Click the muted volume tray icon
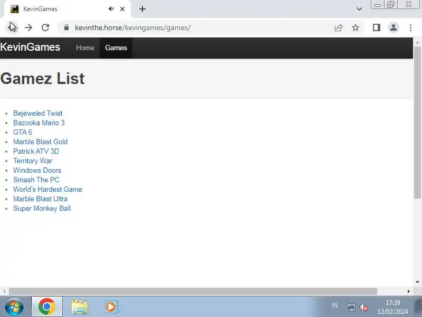Viewport: 422px width, 317px height. [x=364, y=307]
